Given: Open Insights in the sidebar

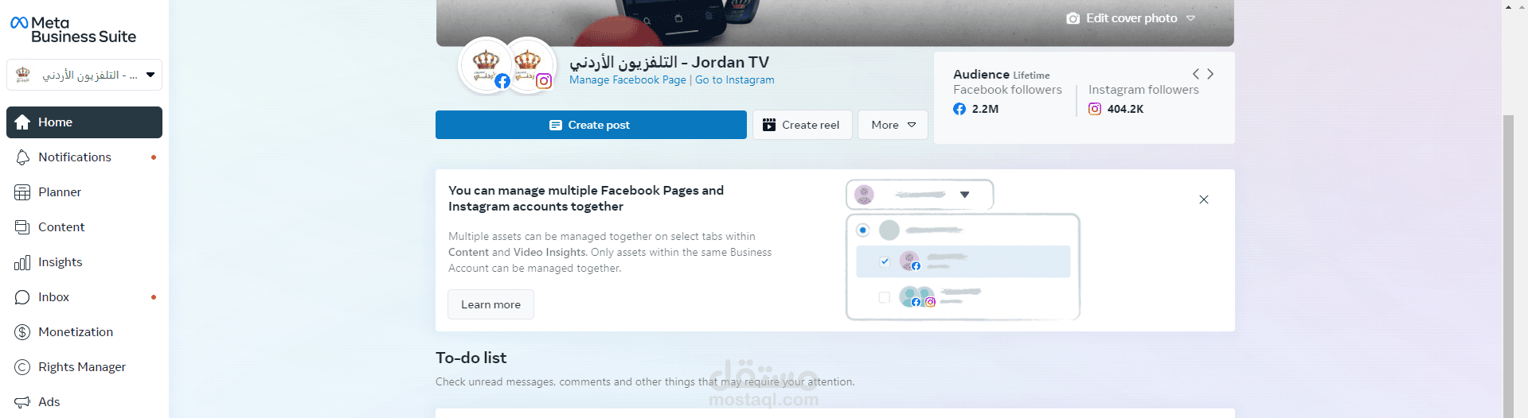Looking at the screenshot, I should [x=84, y=262].
